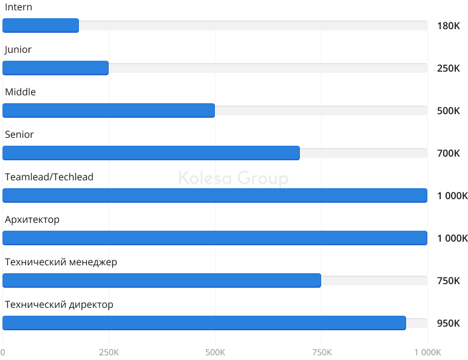Click the Intern category label
The width and height of the screenshot is (468, 360).
19,7
